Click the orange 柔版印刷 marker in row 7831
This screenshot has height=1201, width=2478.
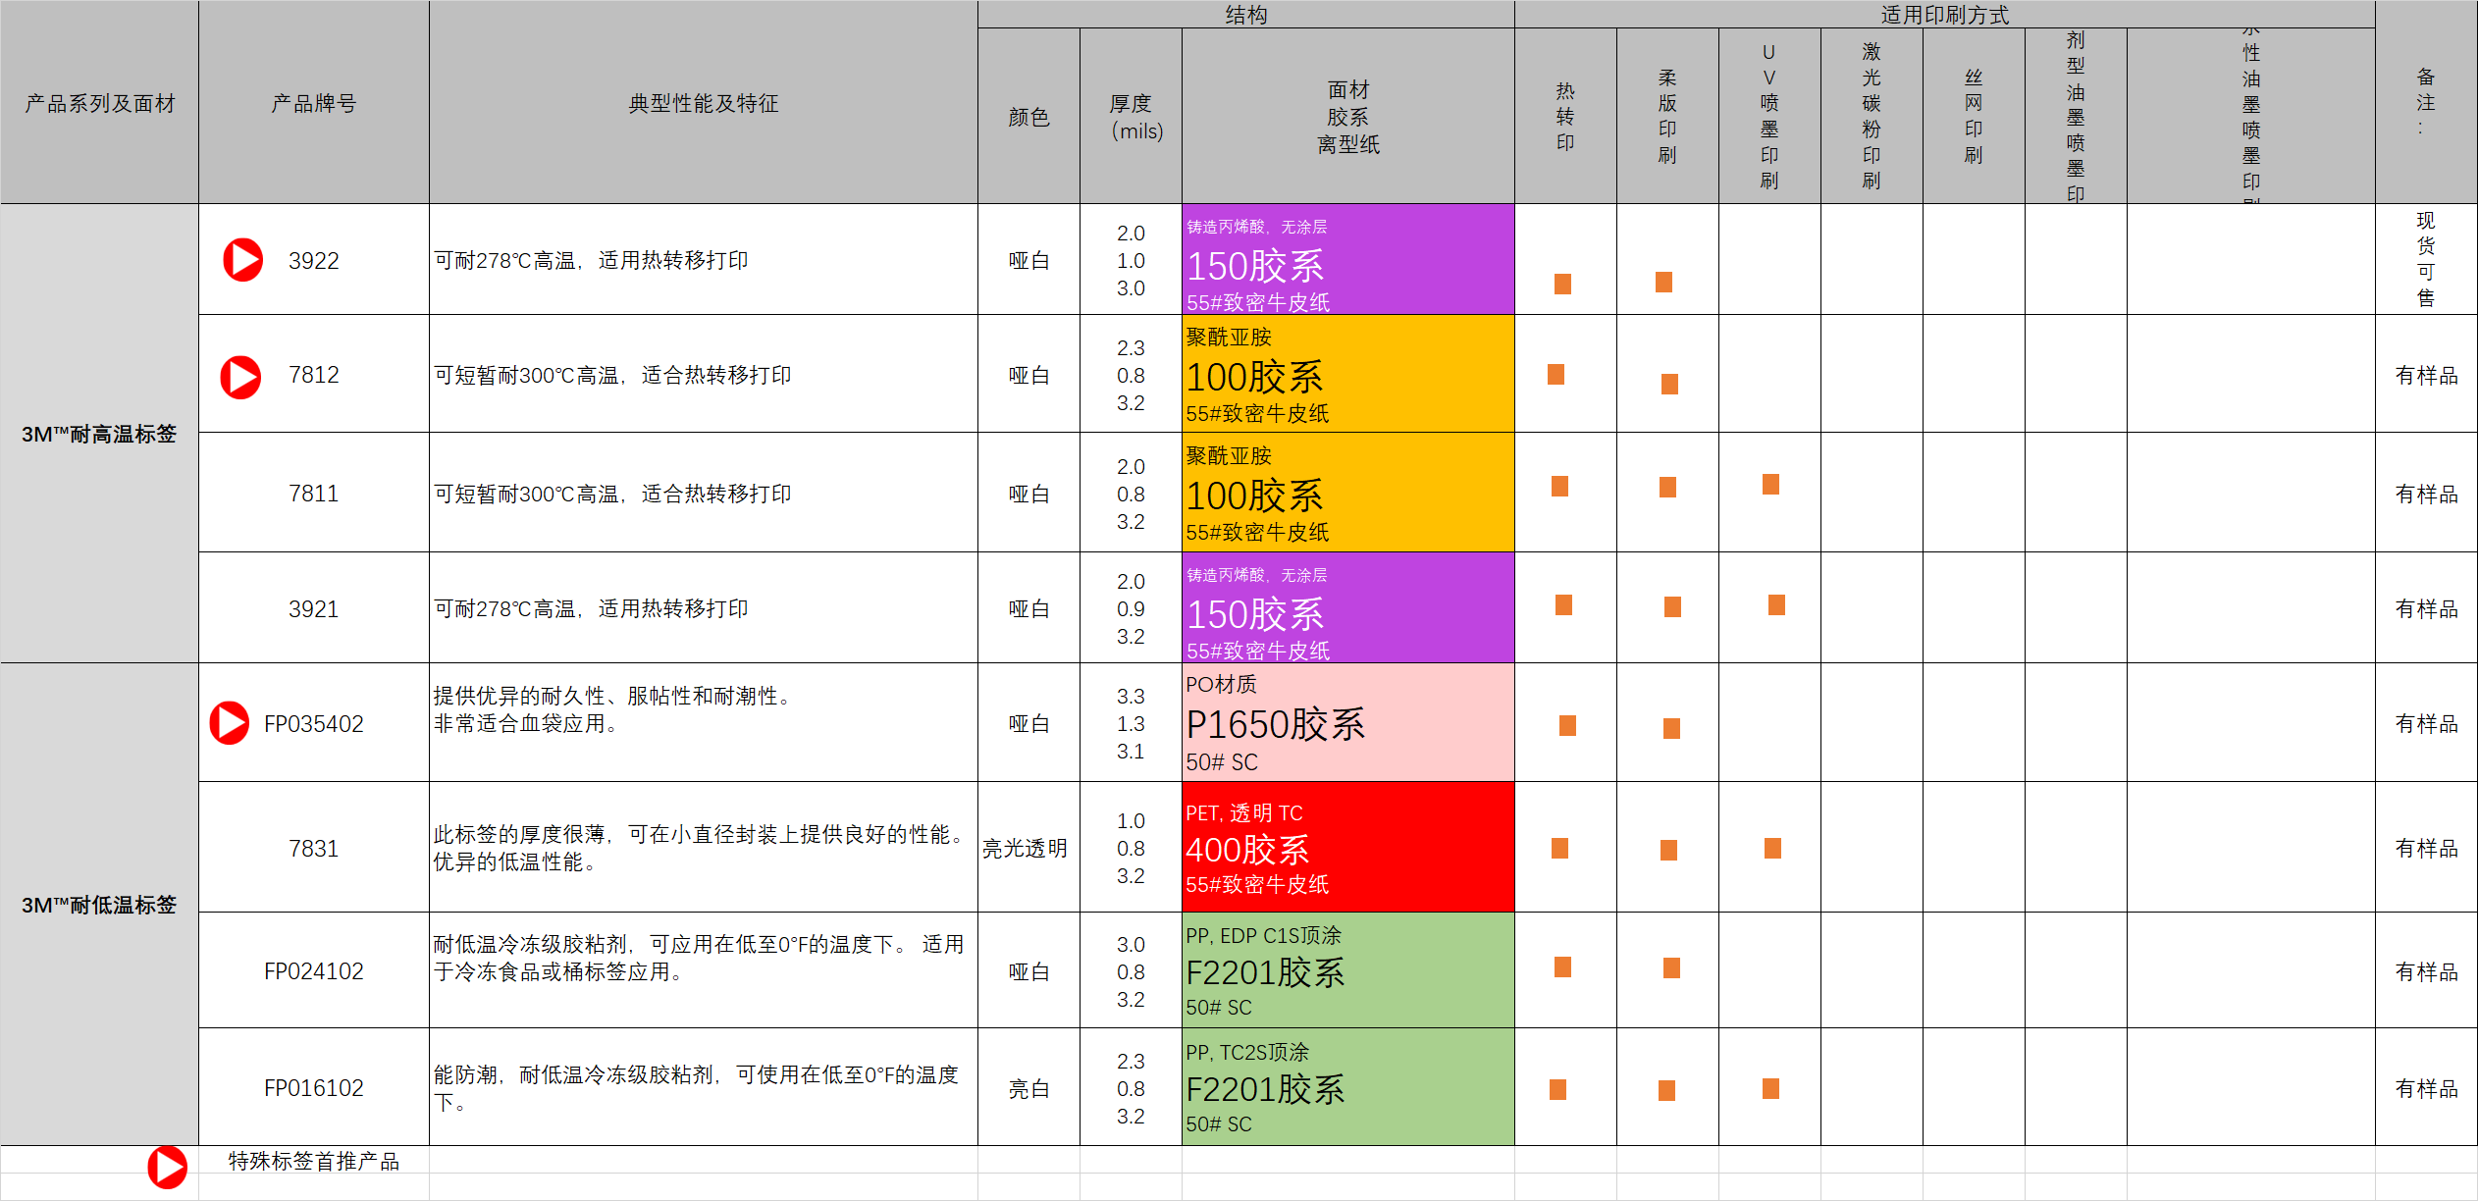1668,850
